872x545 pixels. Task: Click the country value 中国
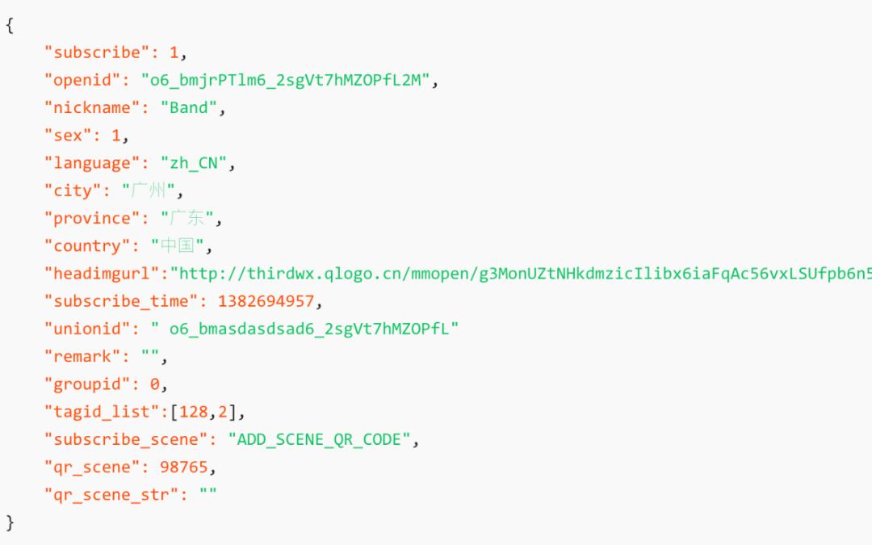(x=178, y=245)
